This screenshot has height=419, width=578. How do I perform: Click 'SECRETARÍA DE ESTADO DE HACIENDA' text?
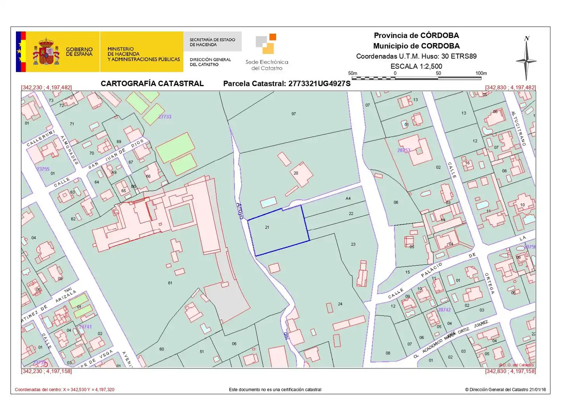point(212,42)
